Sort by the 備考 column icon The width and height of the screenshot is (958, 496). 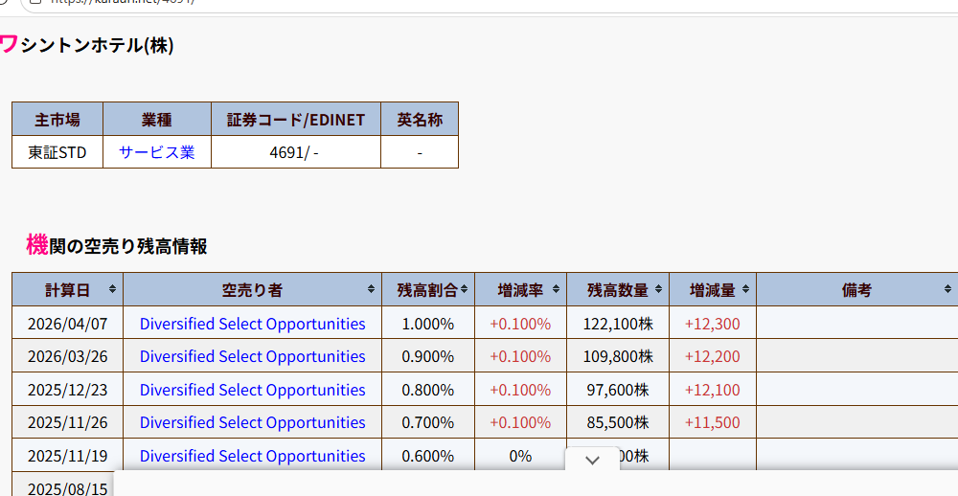coord(947,289)
